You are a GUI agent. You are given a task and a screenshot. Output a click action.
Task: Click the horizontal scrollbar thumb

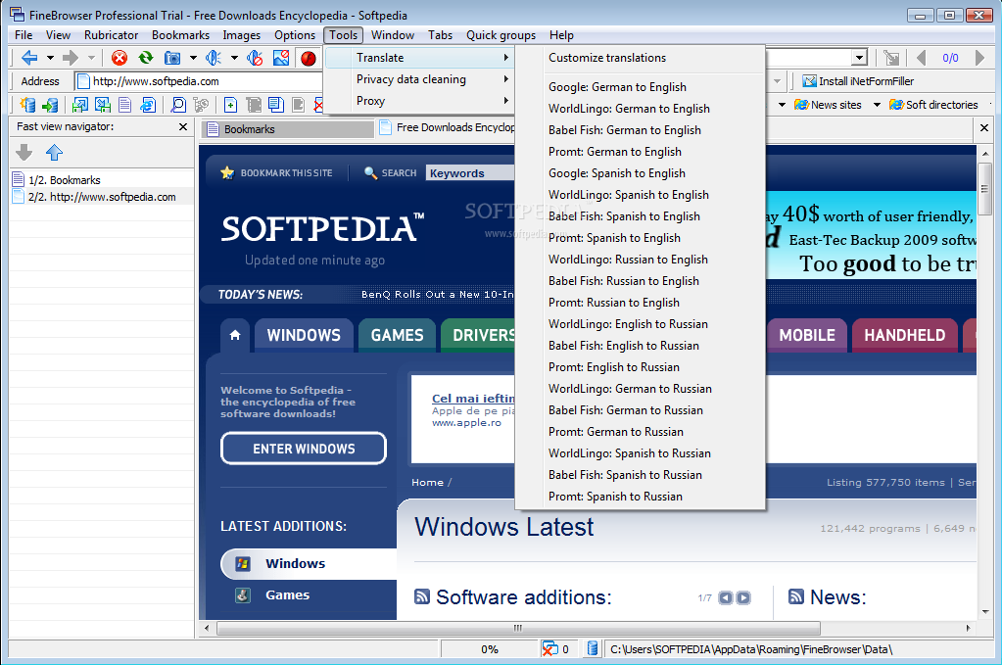pos(518,628)
